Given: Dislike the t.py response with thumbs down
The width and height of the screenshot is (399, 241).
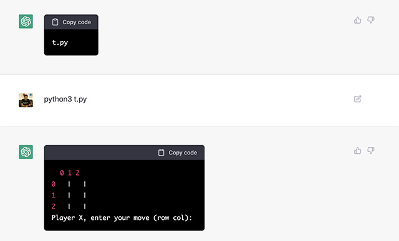Looking at the screenshot, I should click(371, 20).
